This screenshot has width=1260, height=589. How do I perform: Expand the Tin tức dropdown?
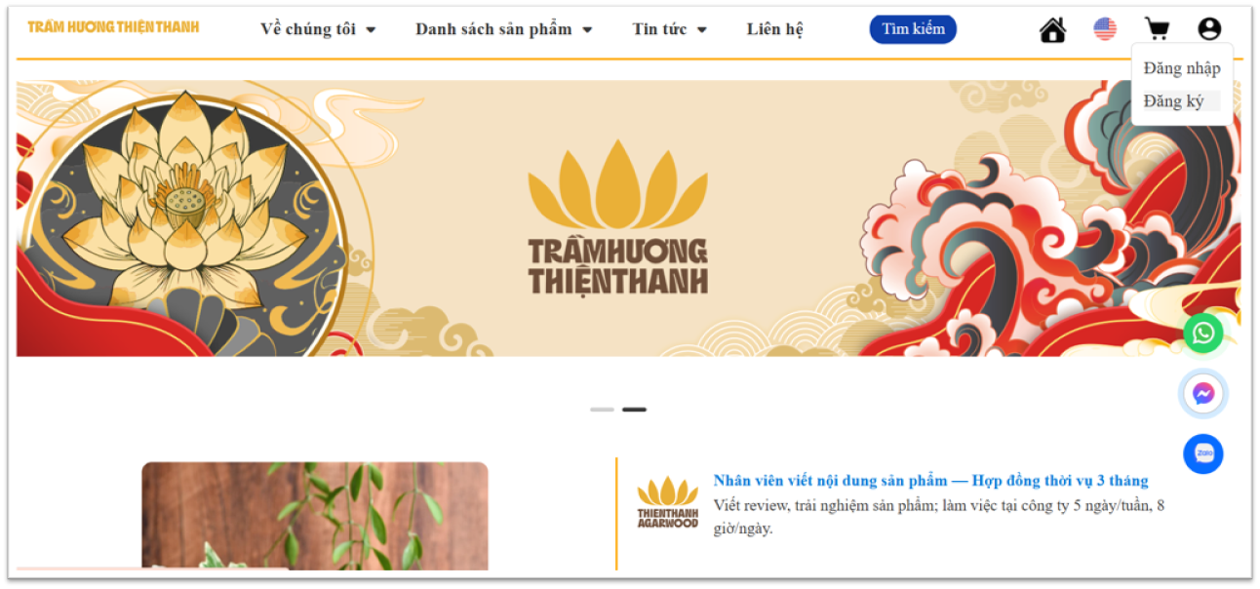(670, 29)
